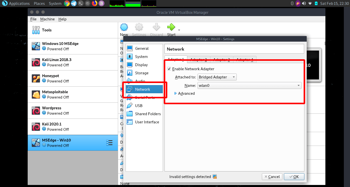This screenshot has height=187, width=350.
Task: Open the Name dropdown showing wlan0
Action: [x=250, y=86]
